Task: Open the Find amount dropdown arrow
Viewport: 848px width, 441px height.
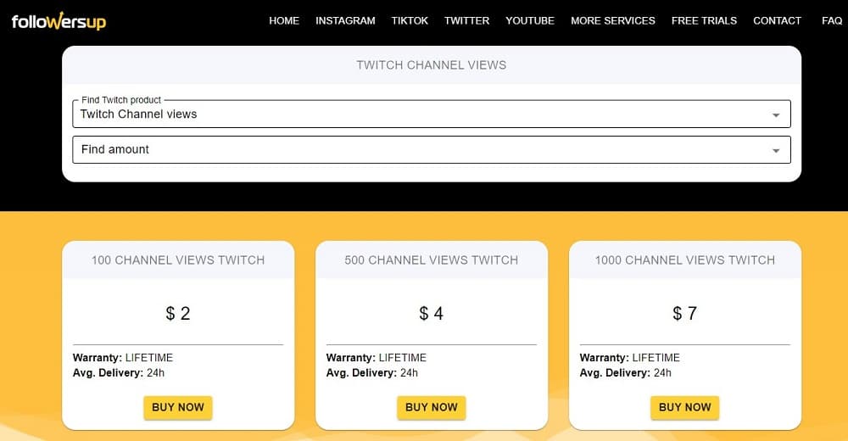Action: pos(776,150)
